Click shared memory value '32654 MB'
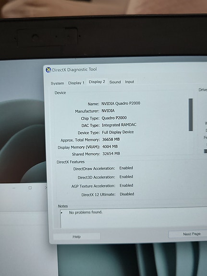The height and width of the screenshot is (276, 207). [x=111, y=154]
